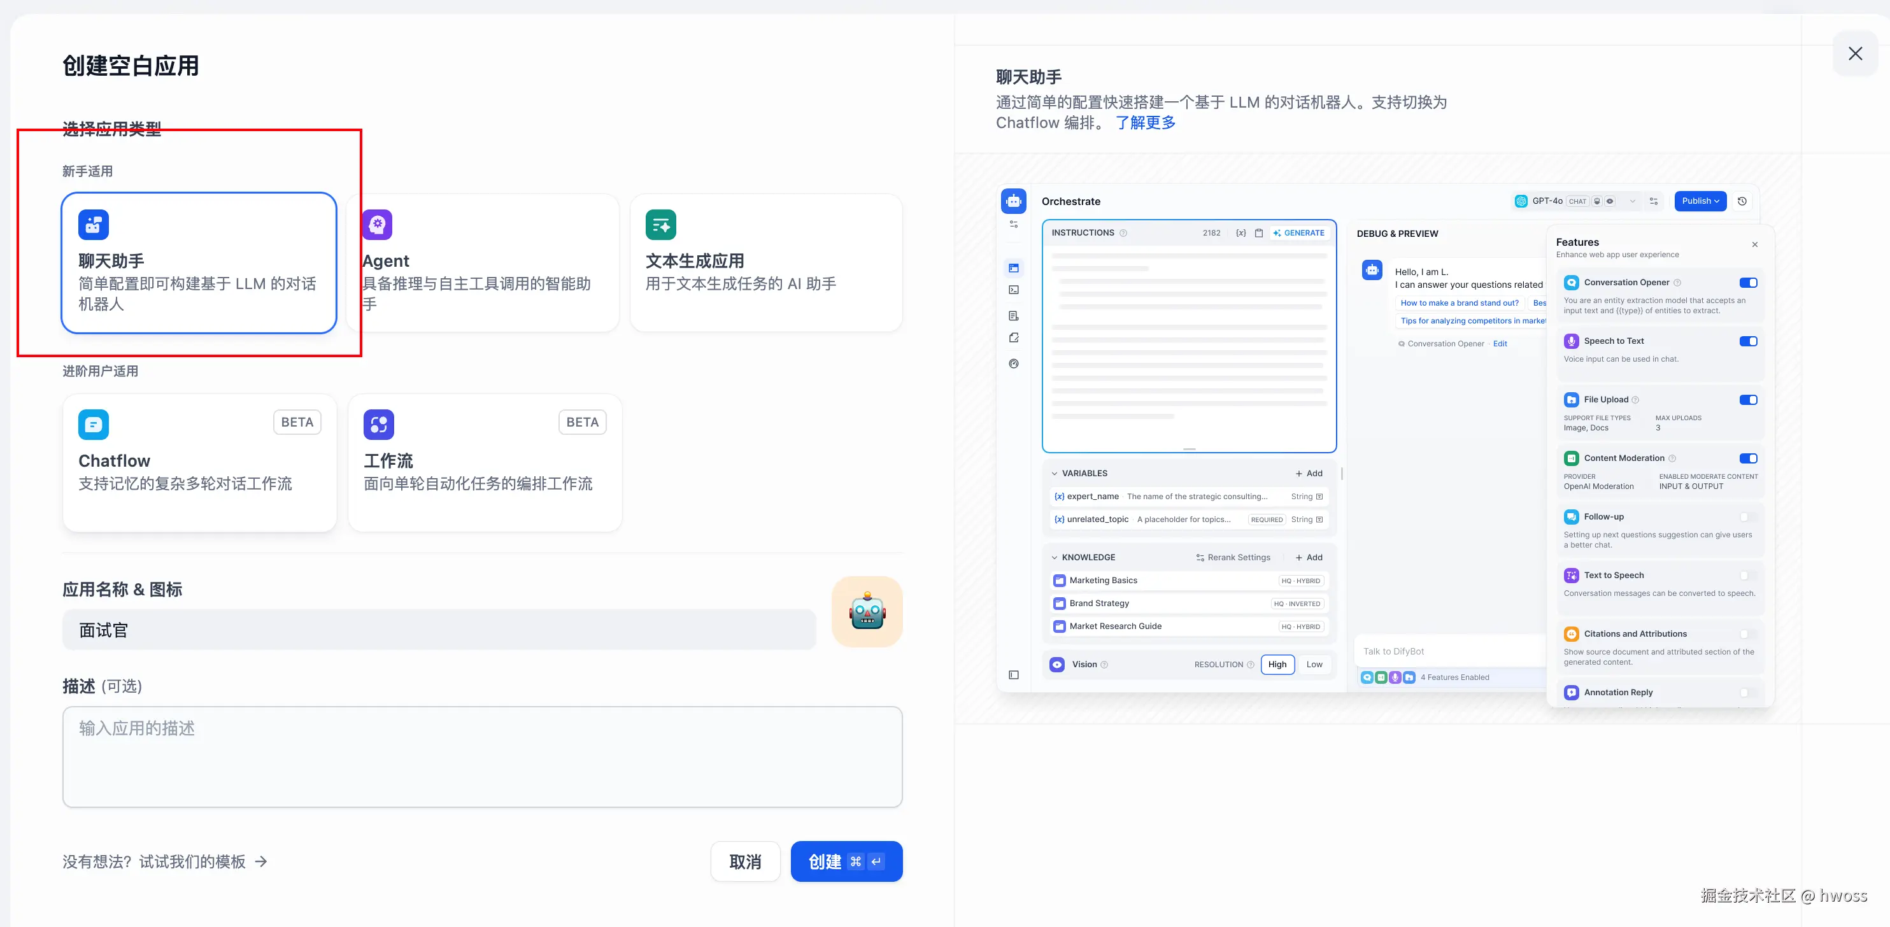The height and width of the screenshot is (927, 1890).
Task: Click the history clock icon beside Publish
Action: [1742, 201]
